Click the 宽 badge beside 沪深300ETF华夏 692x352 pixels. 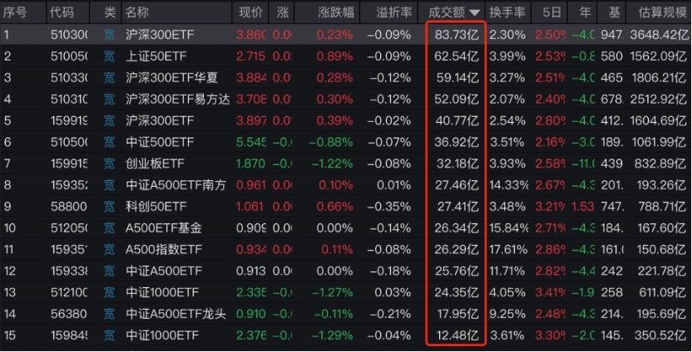(x=109, y=77)
